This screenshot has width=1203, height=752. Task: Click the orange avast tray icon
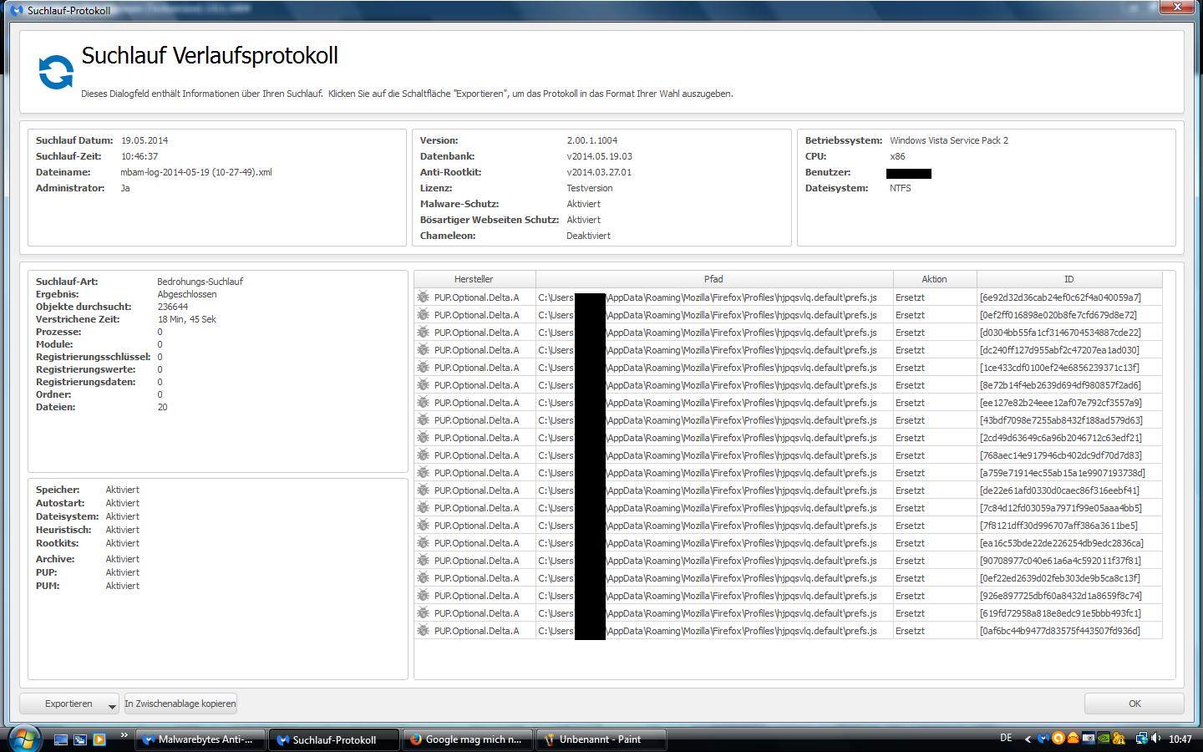(x=1058, y=739)
